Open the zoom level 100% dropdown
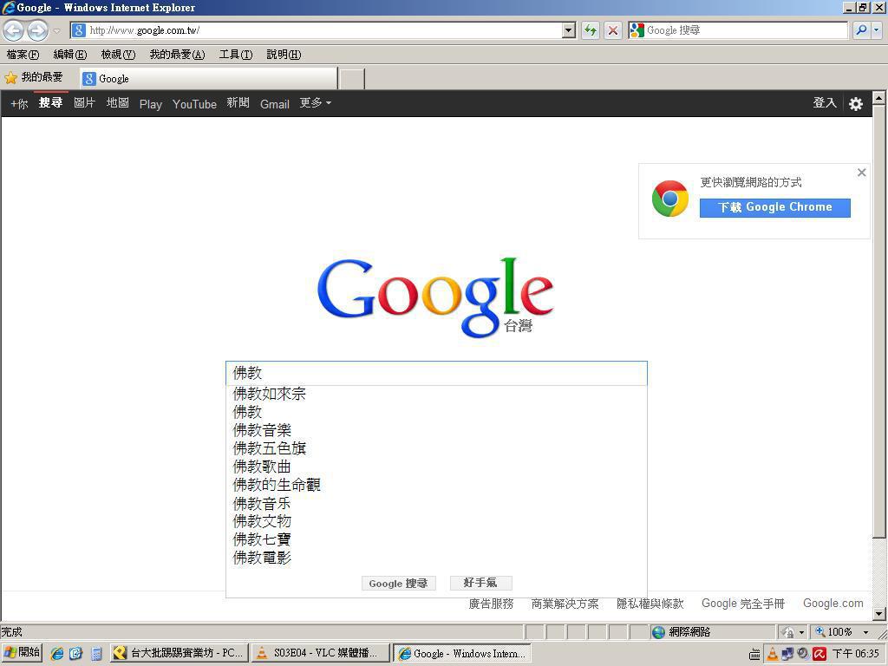Screen dimensions: 888x666 coord(865,632)
